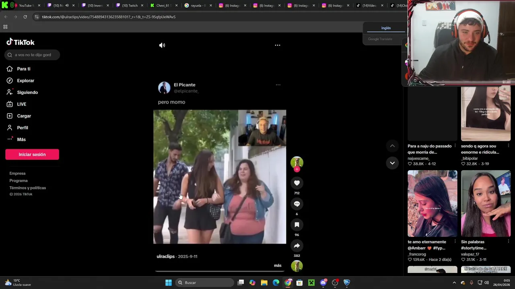The image size is (515, 289).
Task: Open Rocket League icon in taskbar
Action: coord(346,283)
